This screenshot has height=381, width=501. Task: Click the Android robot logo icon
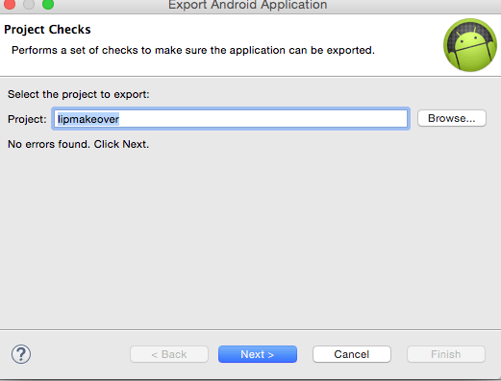point(470,45)
